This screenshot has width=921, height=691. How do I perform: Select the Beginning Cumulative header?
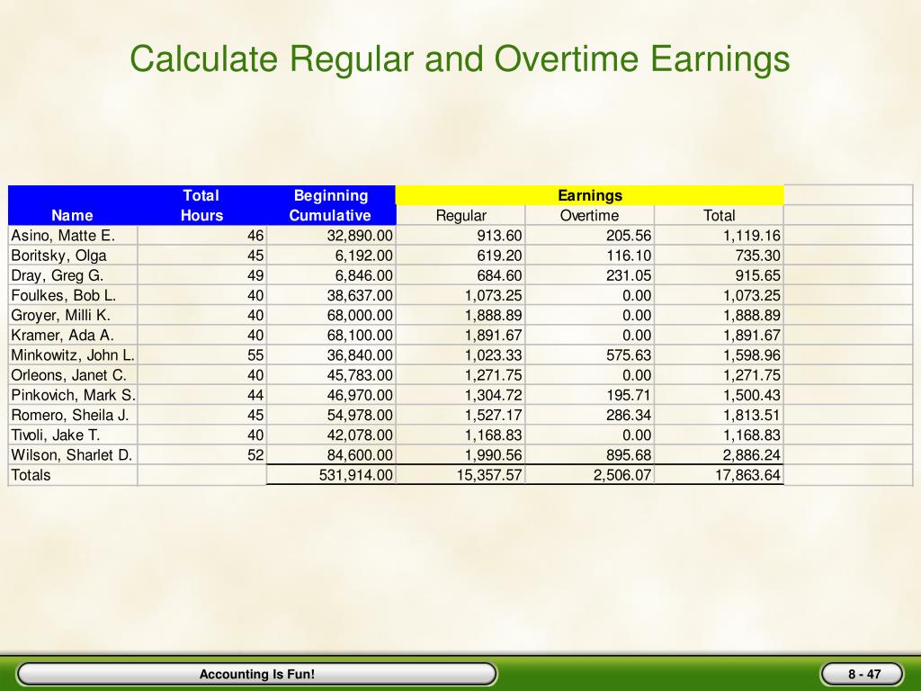(x=330, y=205)
